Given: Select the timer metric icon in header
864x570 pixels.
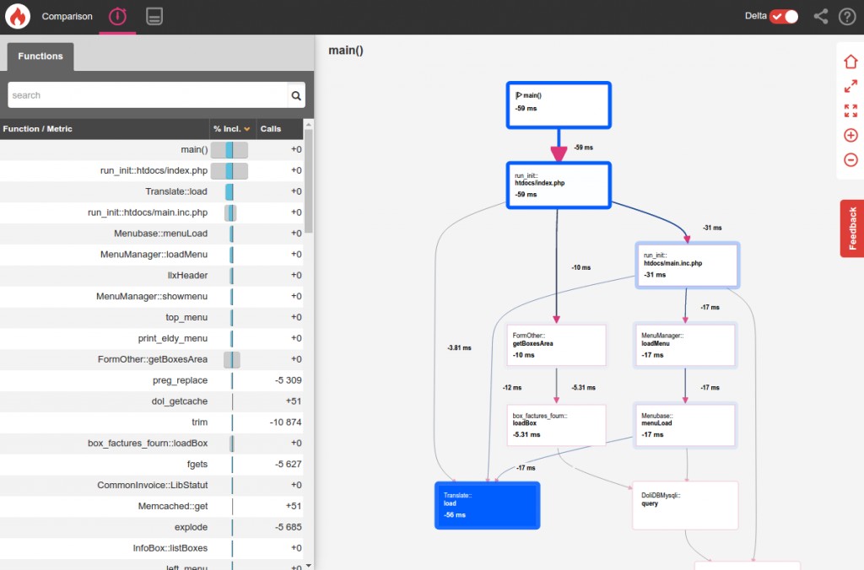Looking at the screenshot, I should point(117,17).
